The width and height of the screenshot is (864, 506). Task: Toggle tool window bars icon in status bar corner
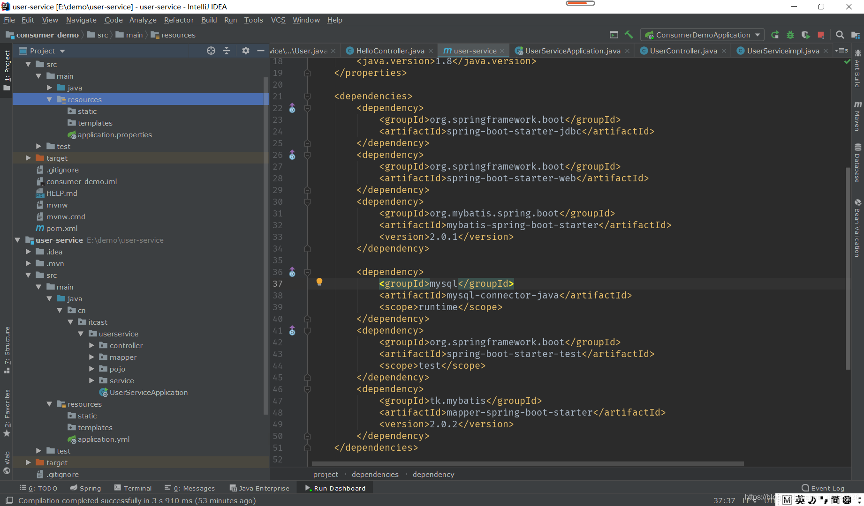click(9, 500)
